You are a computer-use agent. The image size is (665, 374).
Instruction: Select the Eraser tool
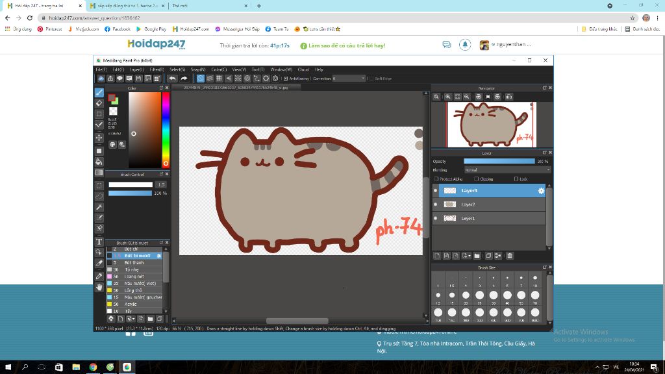(x=99, y=103)
